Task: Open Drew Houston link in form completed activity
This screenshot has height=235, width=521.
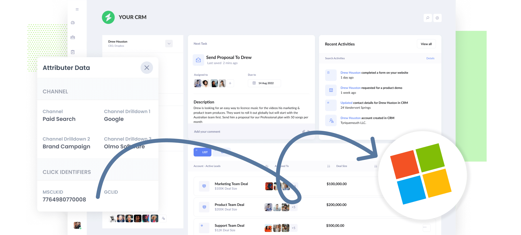Action: click(351, 73)
